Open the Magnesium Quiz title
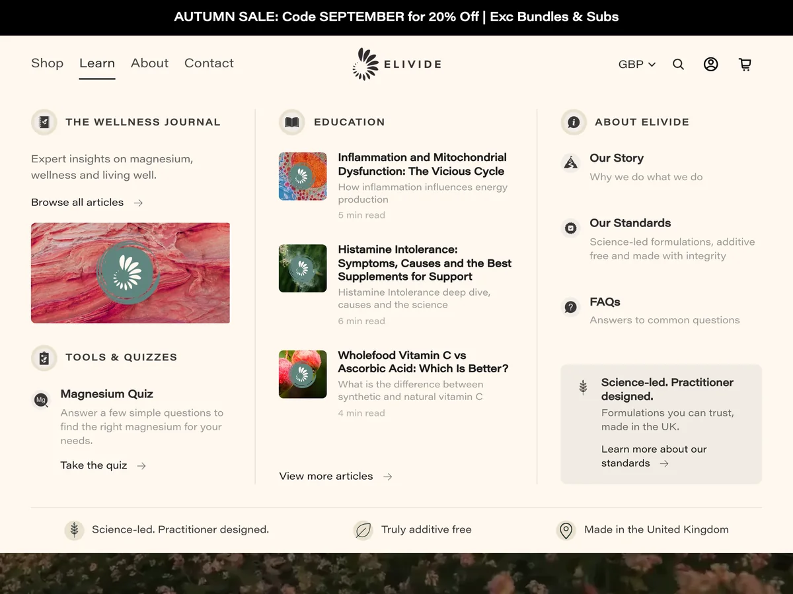 pos(107,394)
